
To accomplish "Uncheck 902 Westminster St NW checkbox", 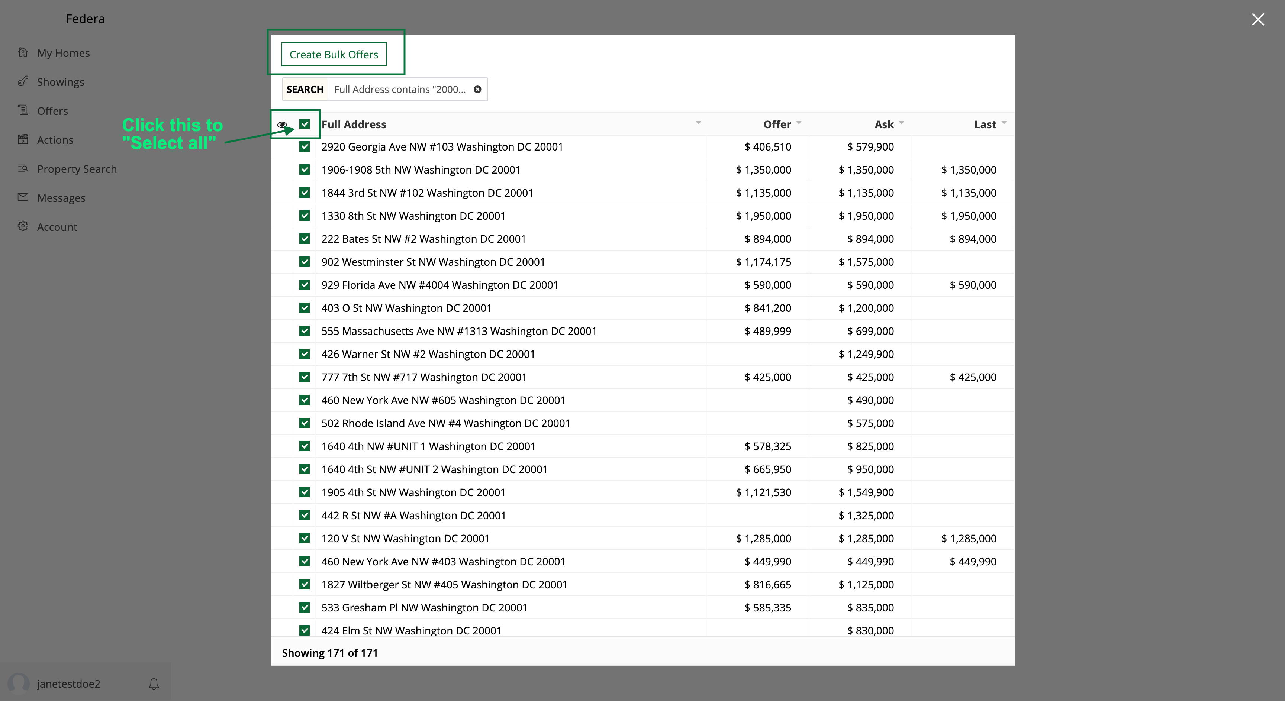I will point(304,262).
